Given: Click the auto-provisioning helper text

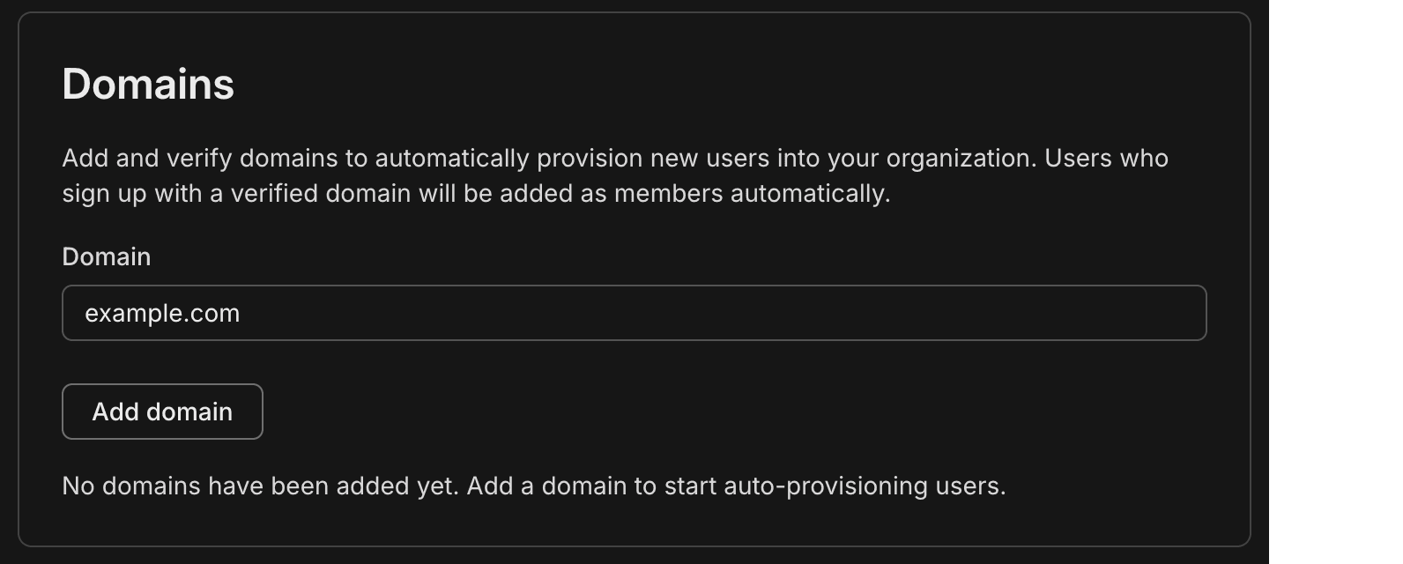Looking at the screenshot, I should [532, 485].
